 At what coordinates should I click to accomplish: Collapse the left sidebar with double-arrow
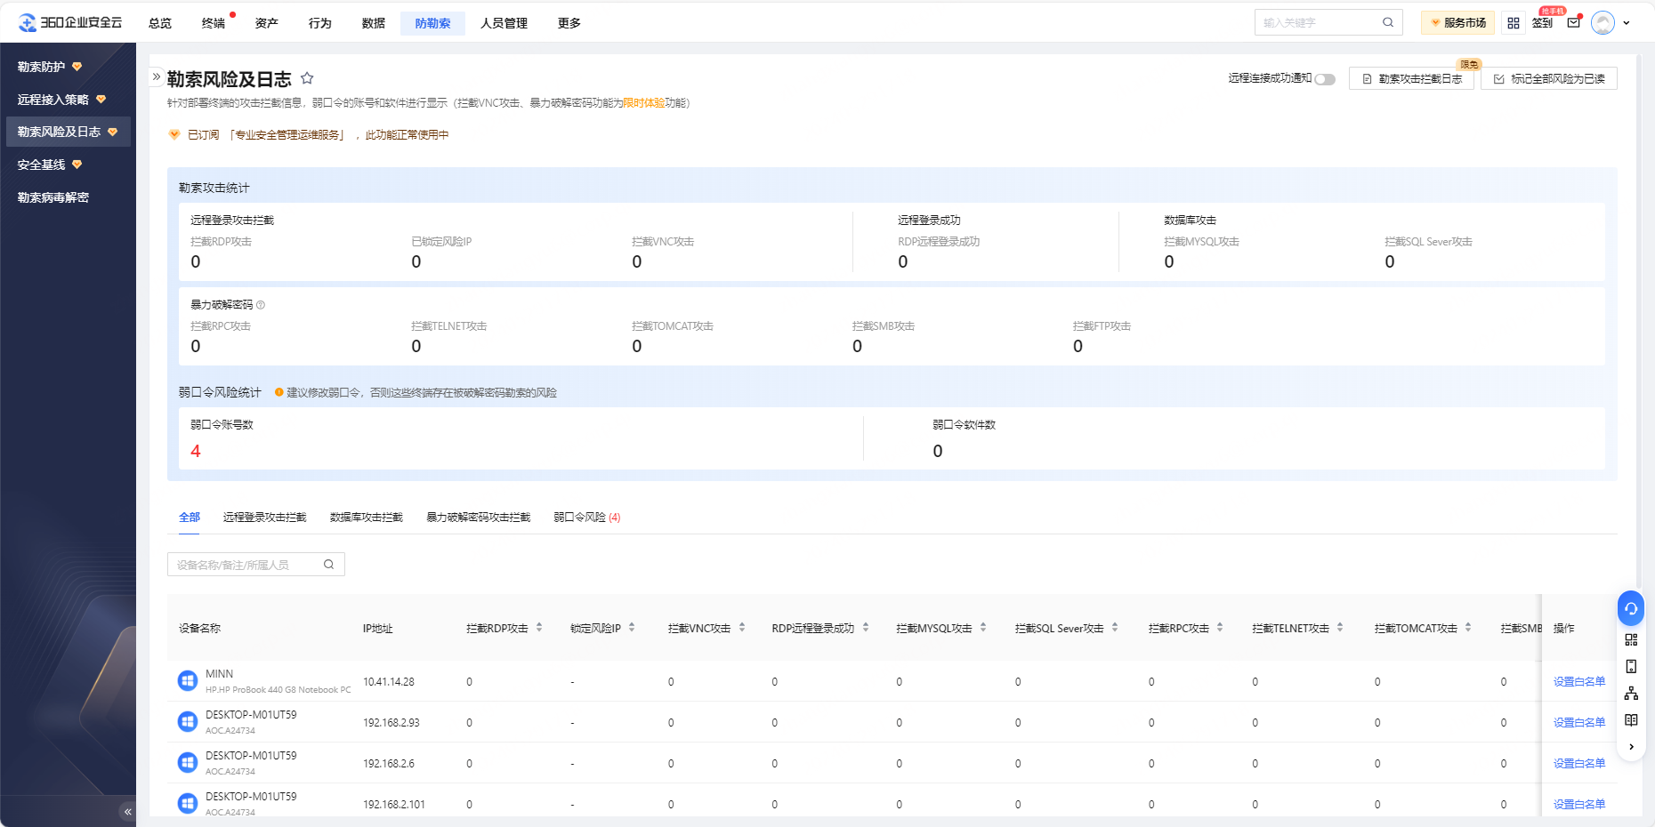[x=127, y=811]
